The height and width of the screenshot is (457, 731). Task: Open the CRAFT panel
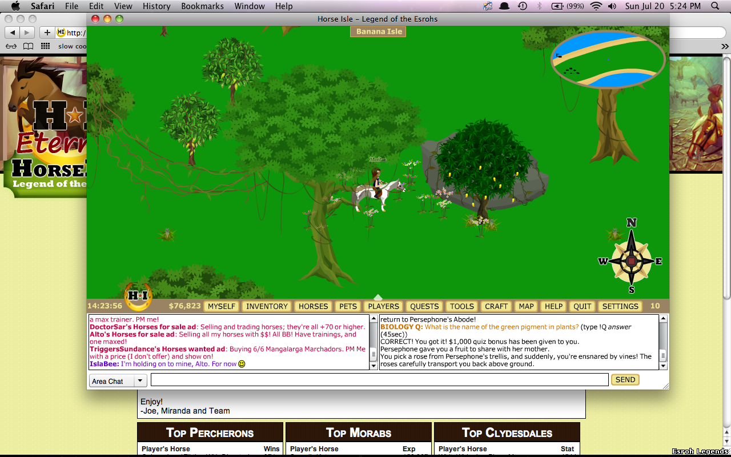tap(496, 306)
